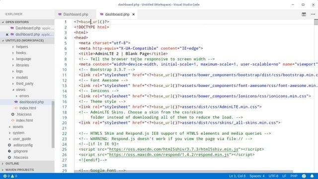The image size is (318, 179).
Task: Click the errors count icon in status bar
Action: tap(5, 176)
